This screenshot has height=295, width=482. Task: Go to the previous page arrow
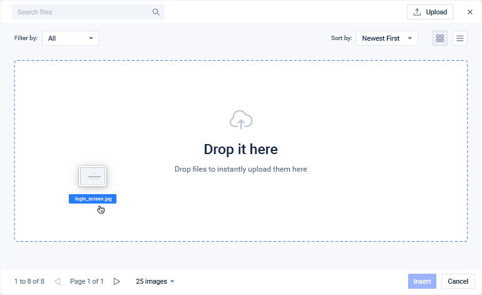point(57,281)
